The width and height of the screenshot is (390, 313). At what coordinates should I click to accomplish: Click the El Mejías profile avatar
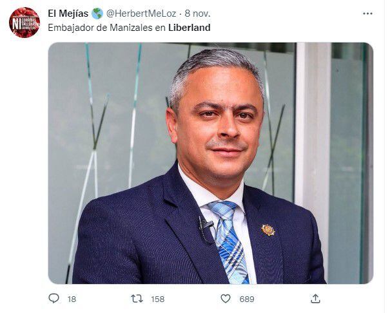click(x=24, y=23)
